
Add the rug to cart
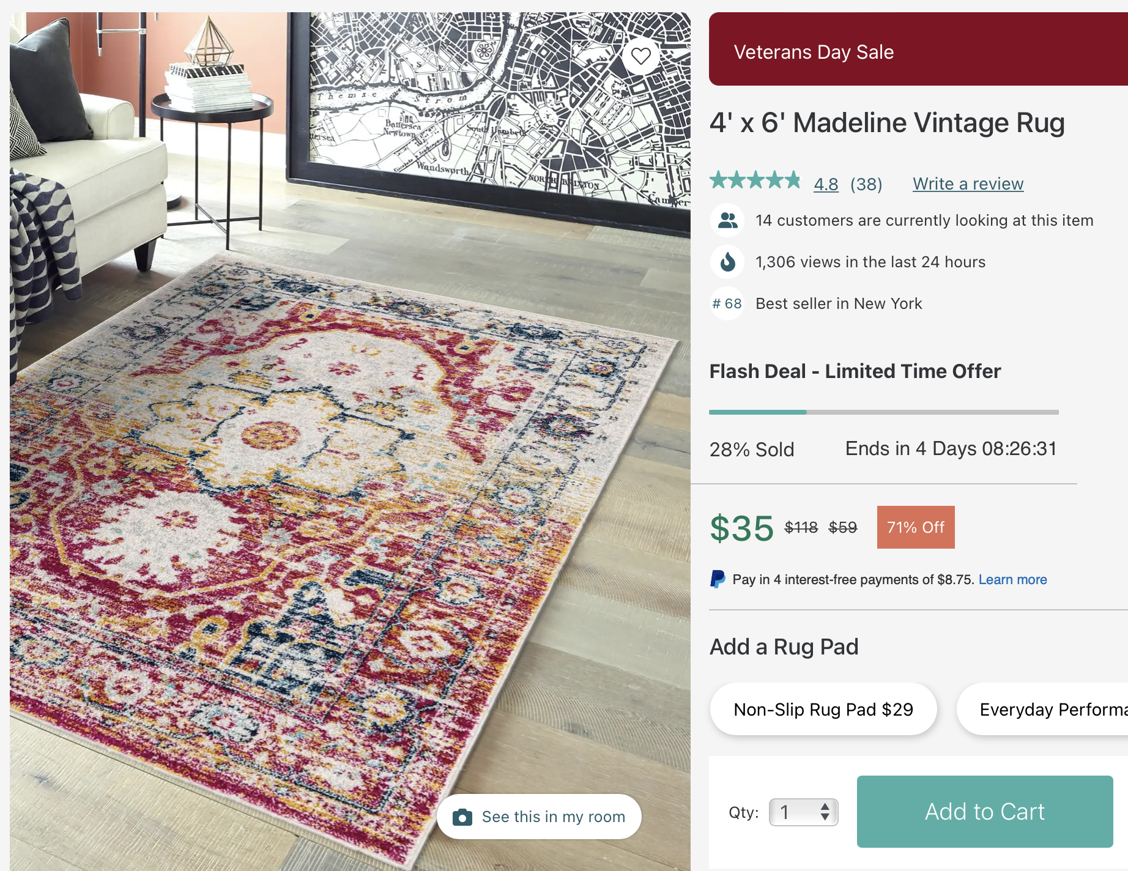tap(985, 812)
